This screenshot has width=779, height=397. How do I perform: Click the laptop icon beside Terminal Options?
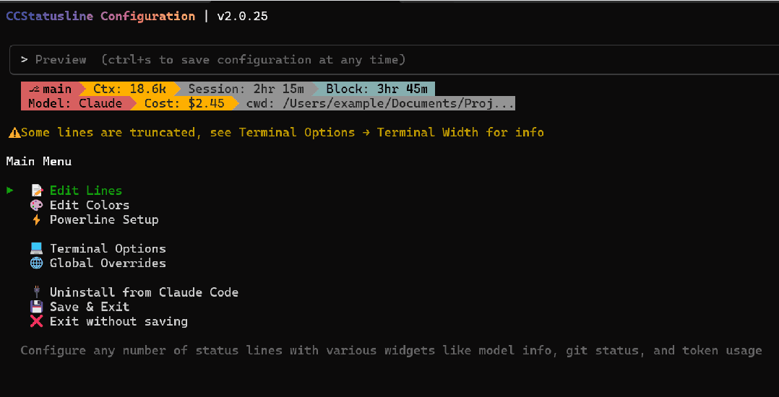pyautogui.click(x=36, y=248)
